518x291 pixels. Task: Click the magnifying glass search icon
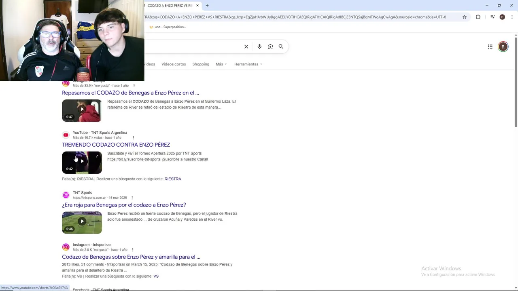pyautogui.click(x=281, y=46)
